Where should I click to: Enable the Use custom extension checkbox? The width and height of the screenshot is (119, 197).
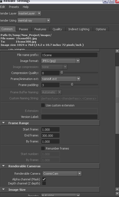[43, 105]
